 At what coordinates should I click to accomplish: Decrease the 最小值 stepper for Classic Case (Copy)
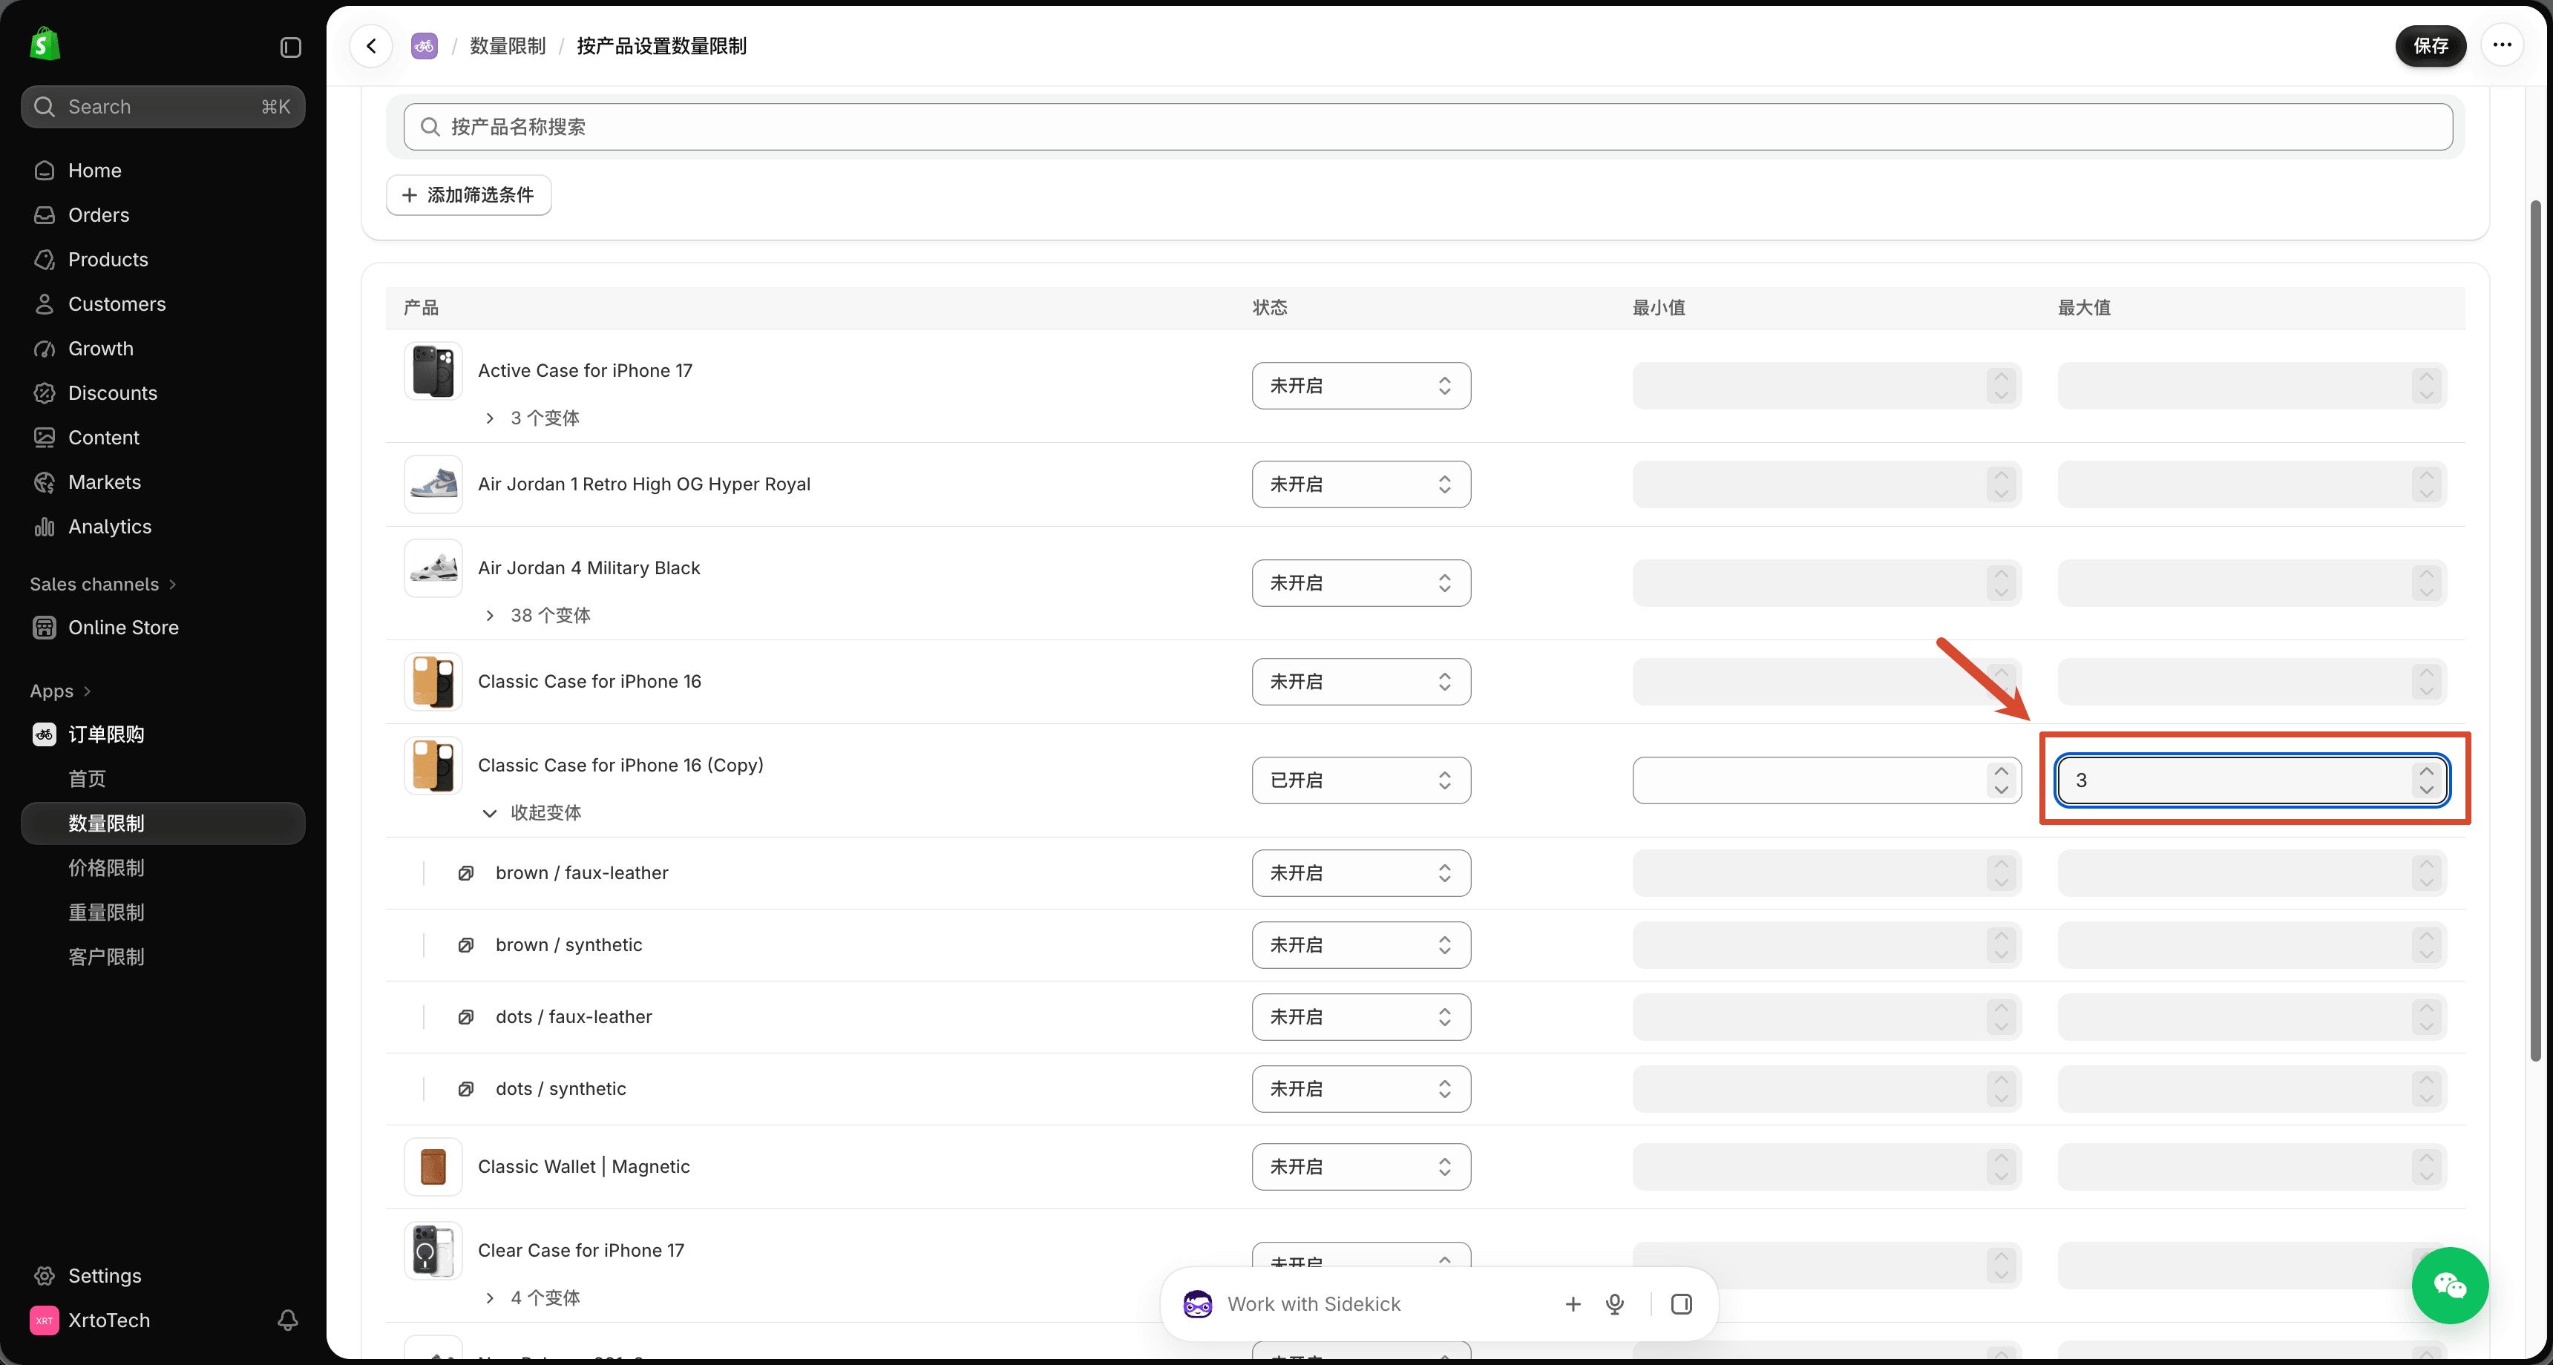[2001, 789]
